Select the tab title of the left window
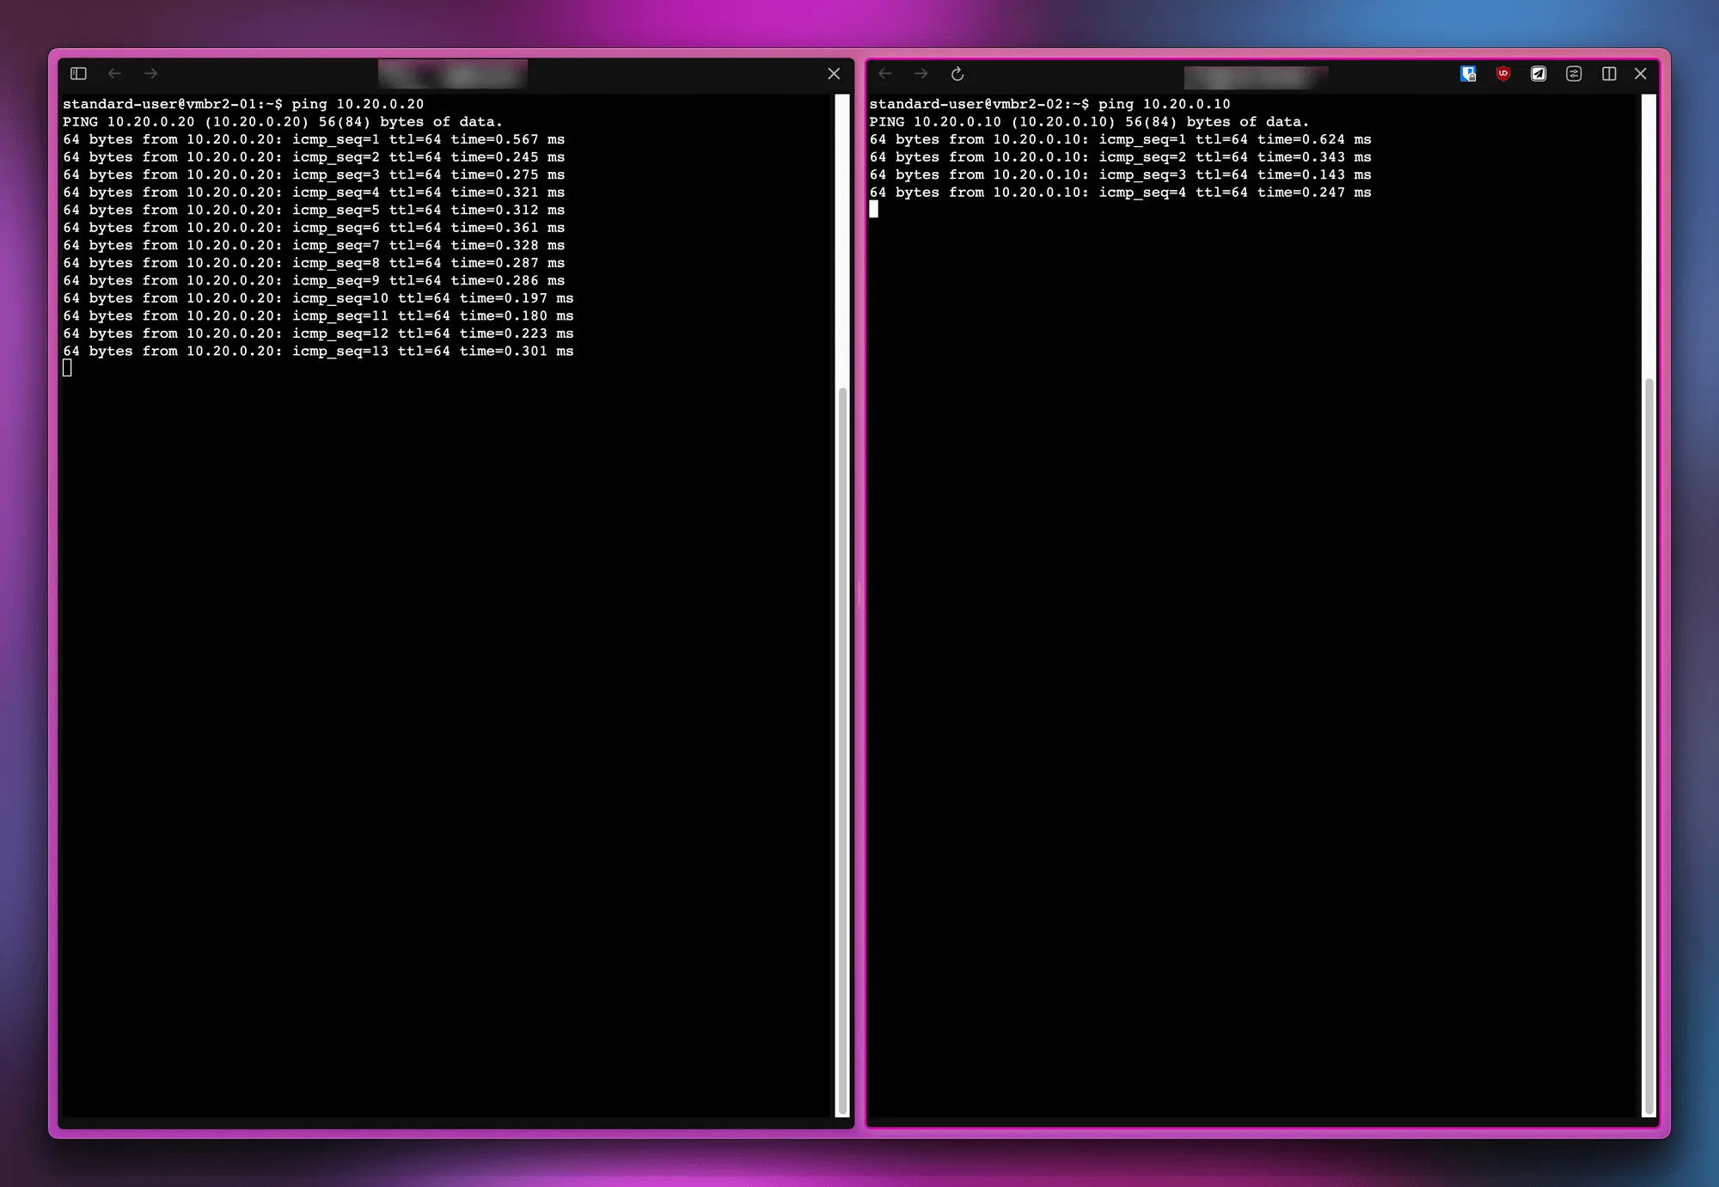1719x1187 pixels. click(452, 73)
